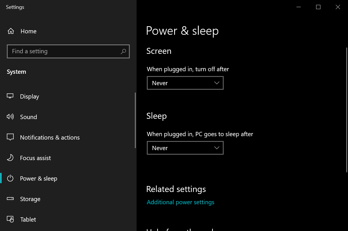This screenshot has height=231, width=348.
Task: Close the Settings window
Action: [338, 7]
